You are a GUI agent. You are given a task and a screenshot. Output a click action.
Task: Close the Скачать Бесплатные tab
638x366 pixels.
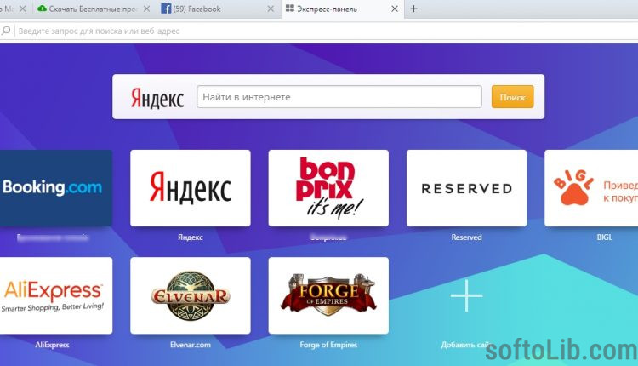click(x=147, y=9)
